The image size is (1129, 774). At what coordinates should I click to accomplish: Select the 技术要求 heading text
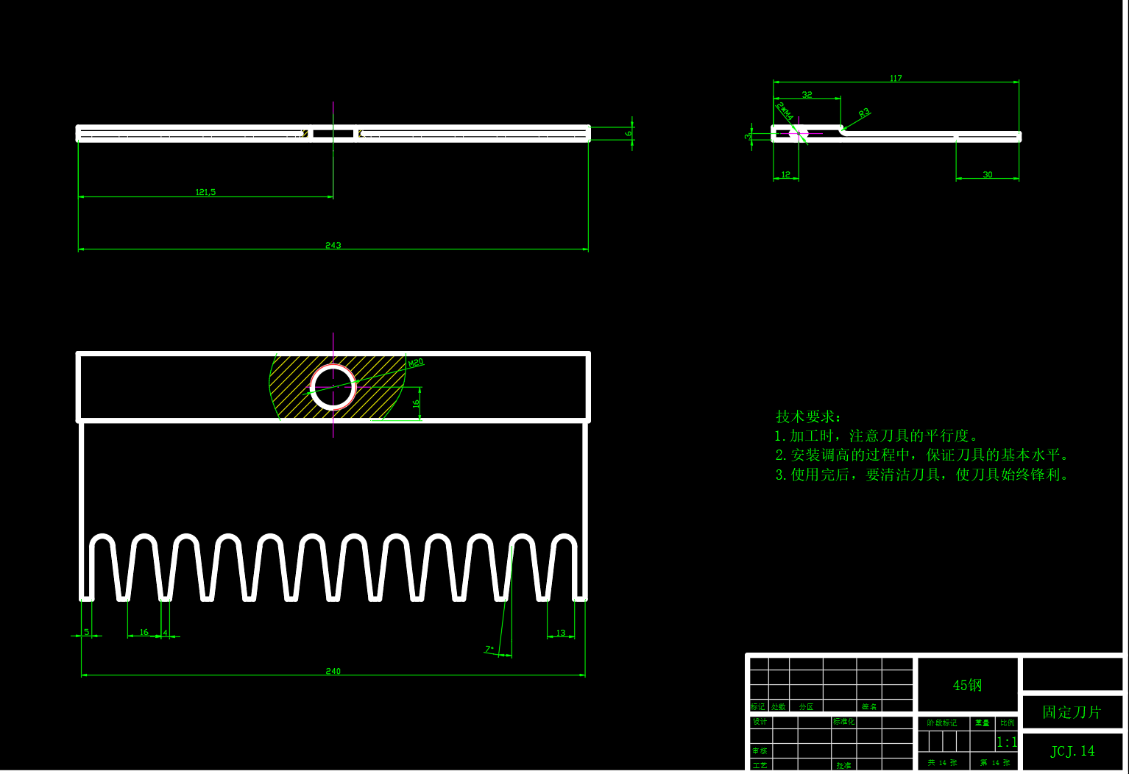coord(807,416)
